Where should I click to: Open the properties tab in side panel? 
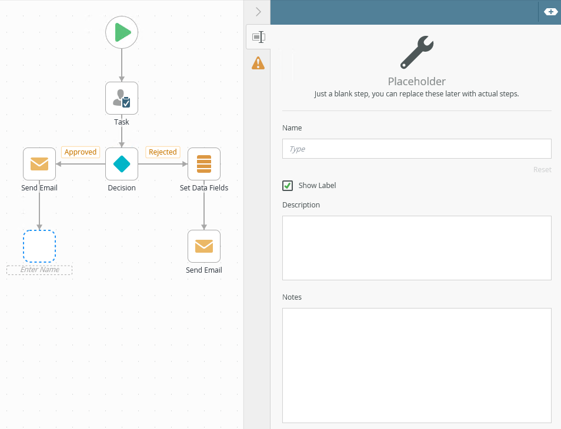pyautogui.click(x=258, y=37)
